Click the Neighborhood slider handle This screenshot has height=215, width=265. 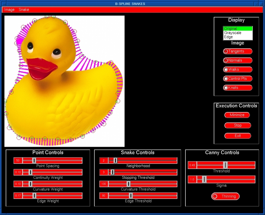pos(115,160)
